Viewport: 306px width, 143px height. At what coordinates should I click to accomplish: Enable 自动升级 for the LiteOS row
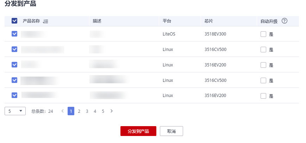tap(263, 34)
